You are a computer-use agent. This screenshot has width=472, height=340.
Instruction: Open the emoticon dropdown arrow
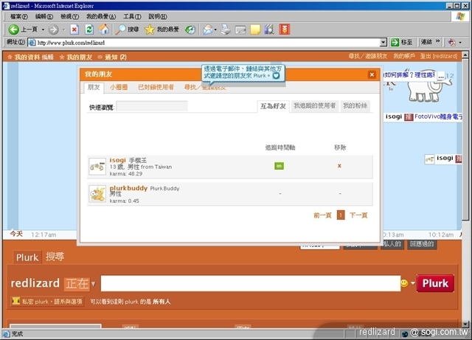coord(413,283)
